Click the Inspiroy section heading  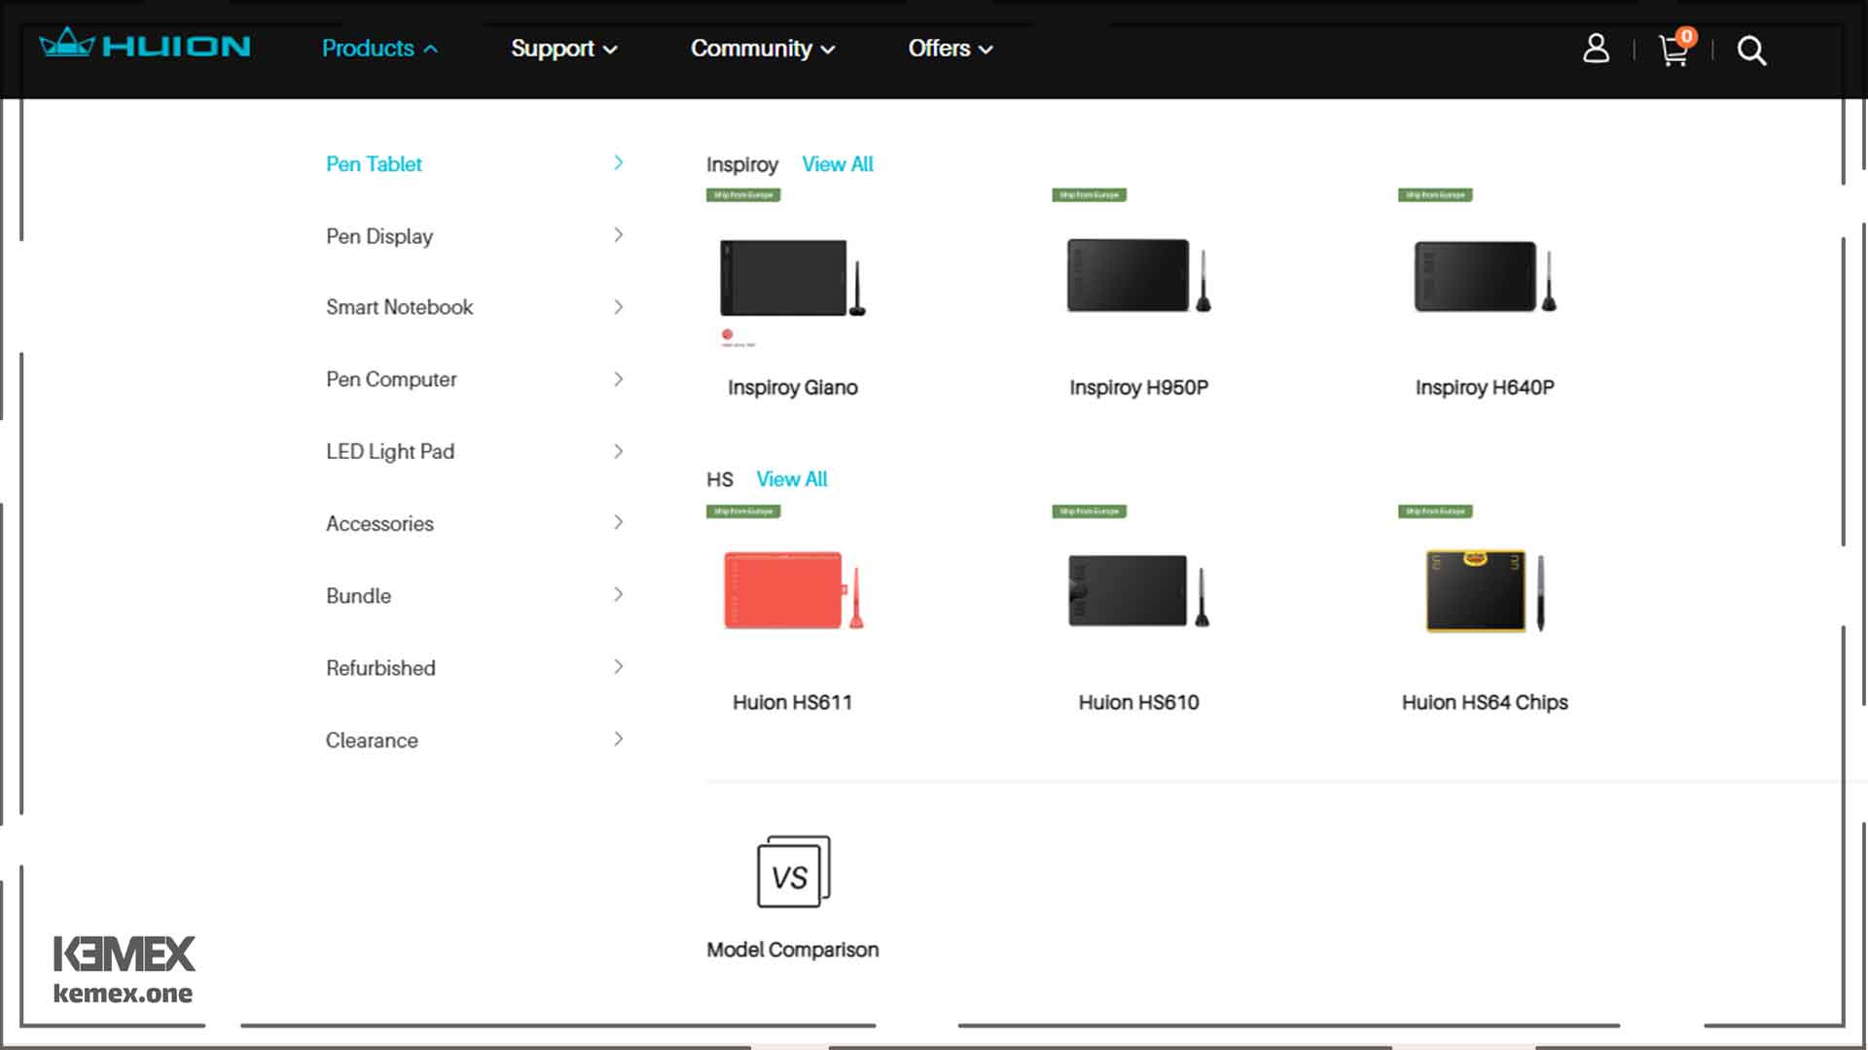[742, 164]
